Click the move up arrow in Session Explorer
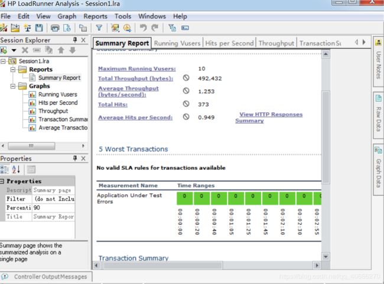 click(x=61, y=50)
